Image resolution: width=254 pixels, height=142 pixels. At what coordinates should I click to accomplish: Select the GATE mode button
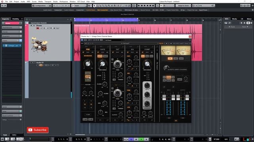(x=100, y=56)
